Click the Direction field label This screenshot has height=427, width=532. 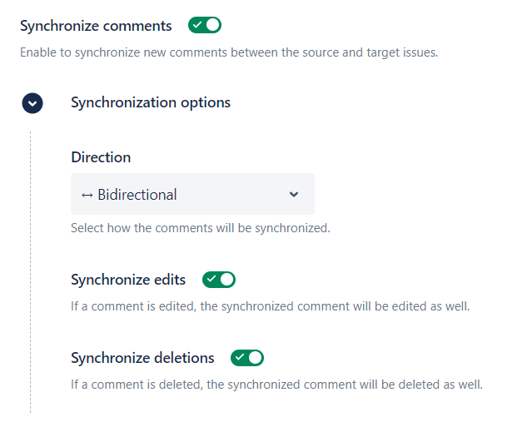[x=101, y=157]
